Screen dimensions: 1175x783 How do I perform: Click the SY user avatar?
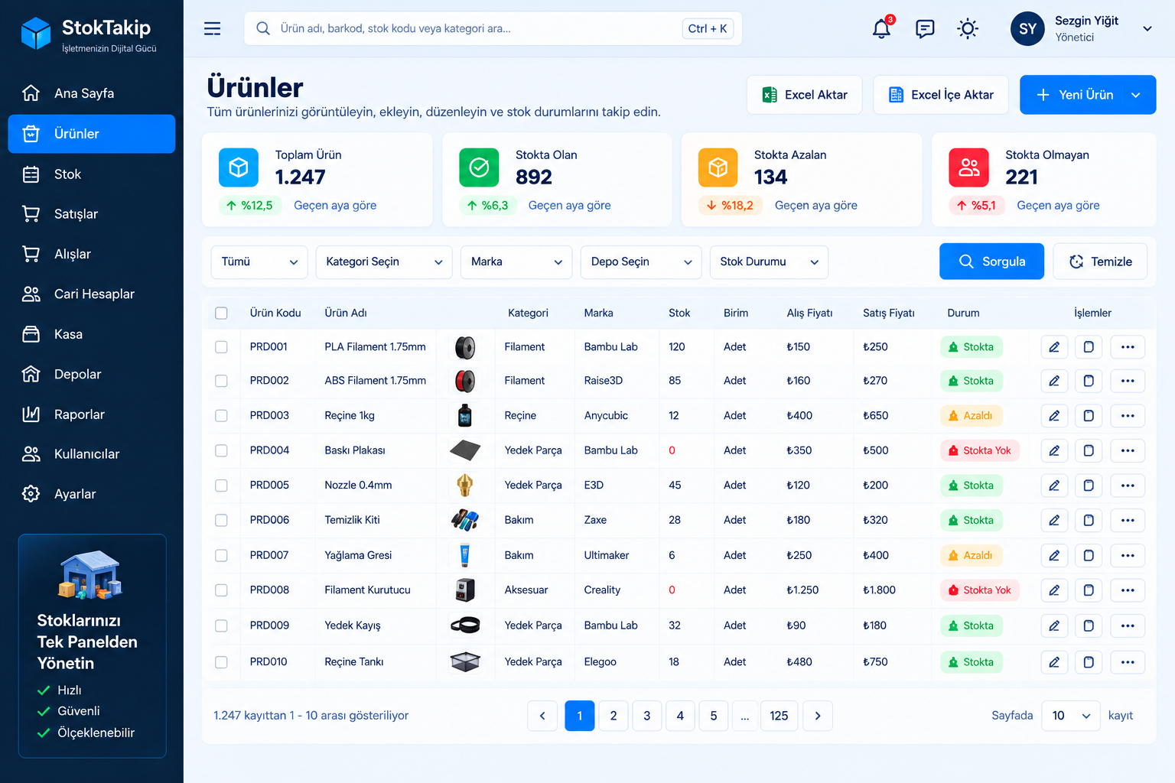pos(1027,29)
